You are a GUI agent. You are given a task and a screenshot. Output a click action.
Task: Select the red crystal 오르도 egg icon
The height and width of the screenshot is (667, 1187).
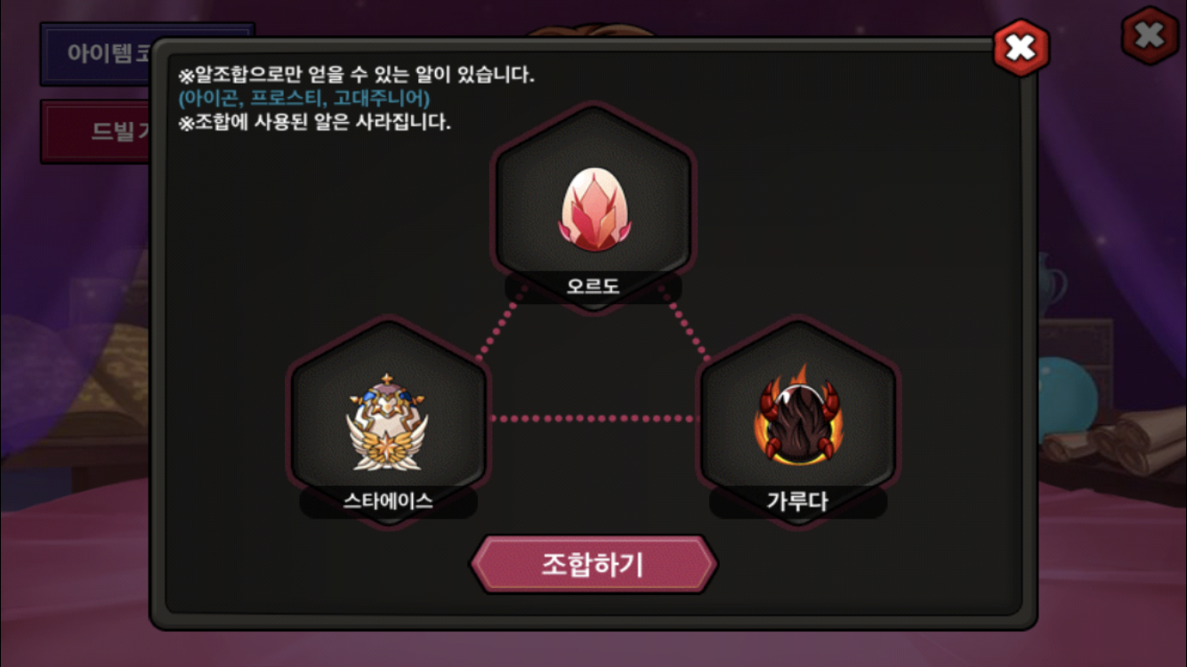tap(593, 210)
